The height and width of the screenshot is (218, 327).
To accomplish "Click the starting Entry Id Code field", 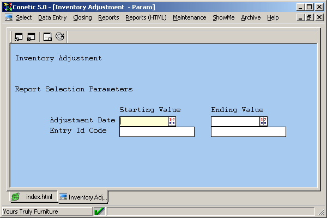I will (156, 132).
